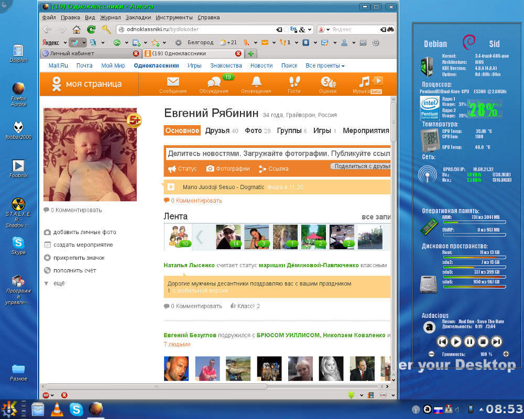Increase volume with plus button
The width and height of the screenshot is (524, 419).
506,354
